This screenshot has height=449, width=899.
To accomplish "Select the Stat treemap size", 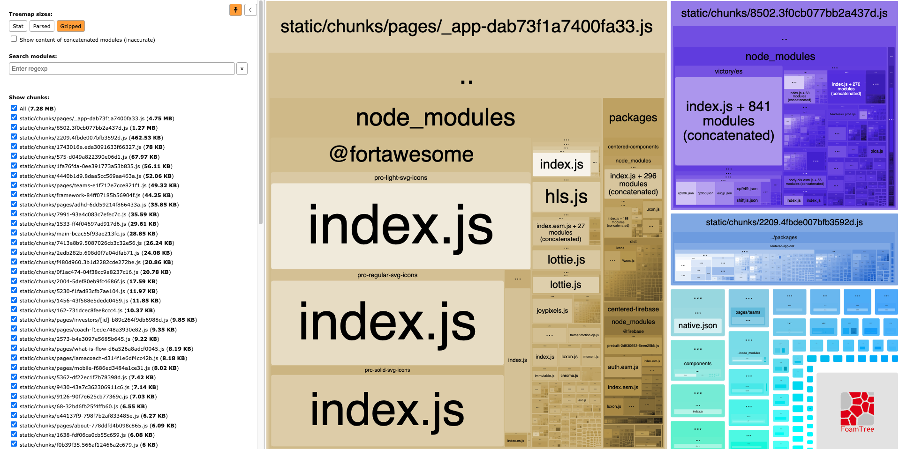I will point(18,26).
